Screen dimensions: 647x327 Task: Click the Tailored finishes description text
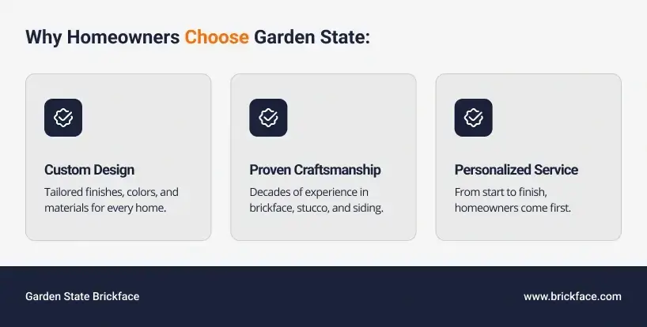[x=112, y=192]
